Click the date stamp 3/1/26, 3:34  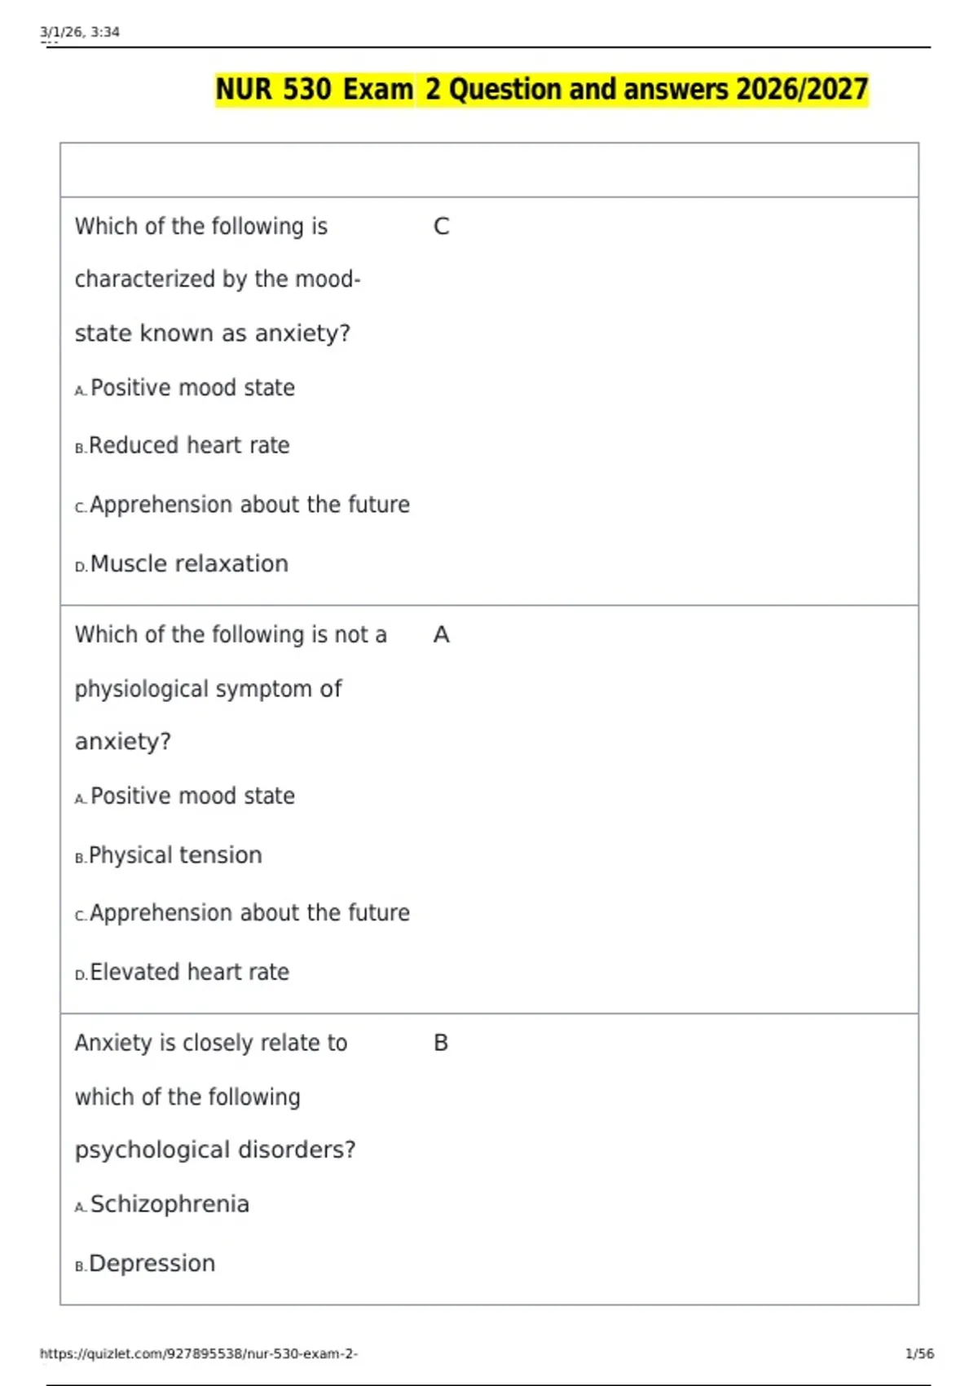[x=80, y=32]
